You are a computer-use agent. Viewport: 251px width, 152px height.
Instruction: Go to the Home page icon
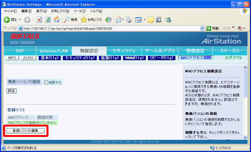click(57, 20)
